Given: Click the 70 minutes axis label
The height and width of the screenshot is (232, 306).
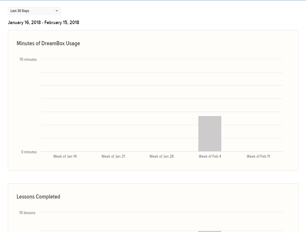Looking at the screenshot, I should pos(28,60).
